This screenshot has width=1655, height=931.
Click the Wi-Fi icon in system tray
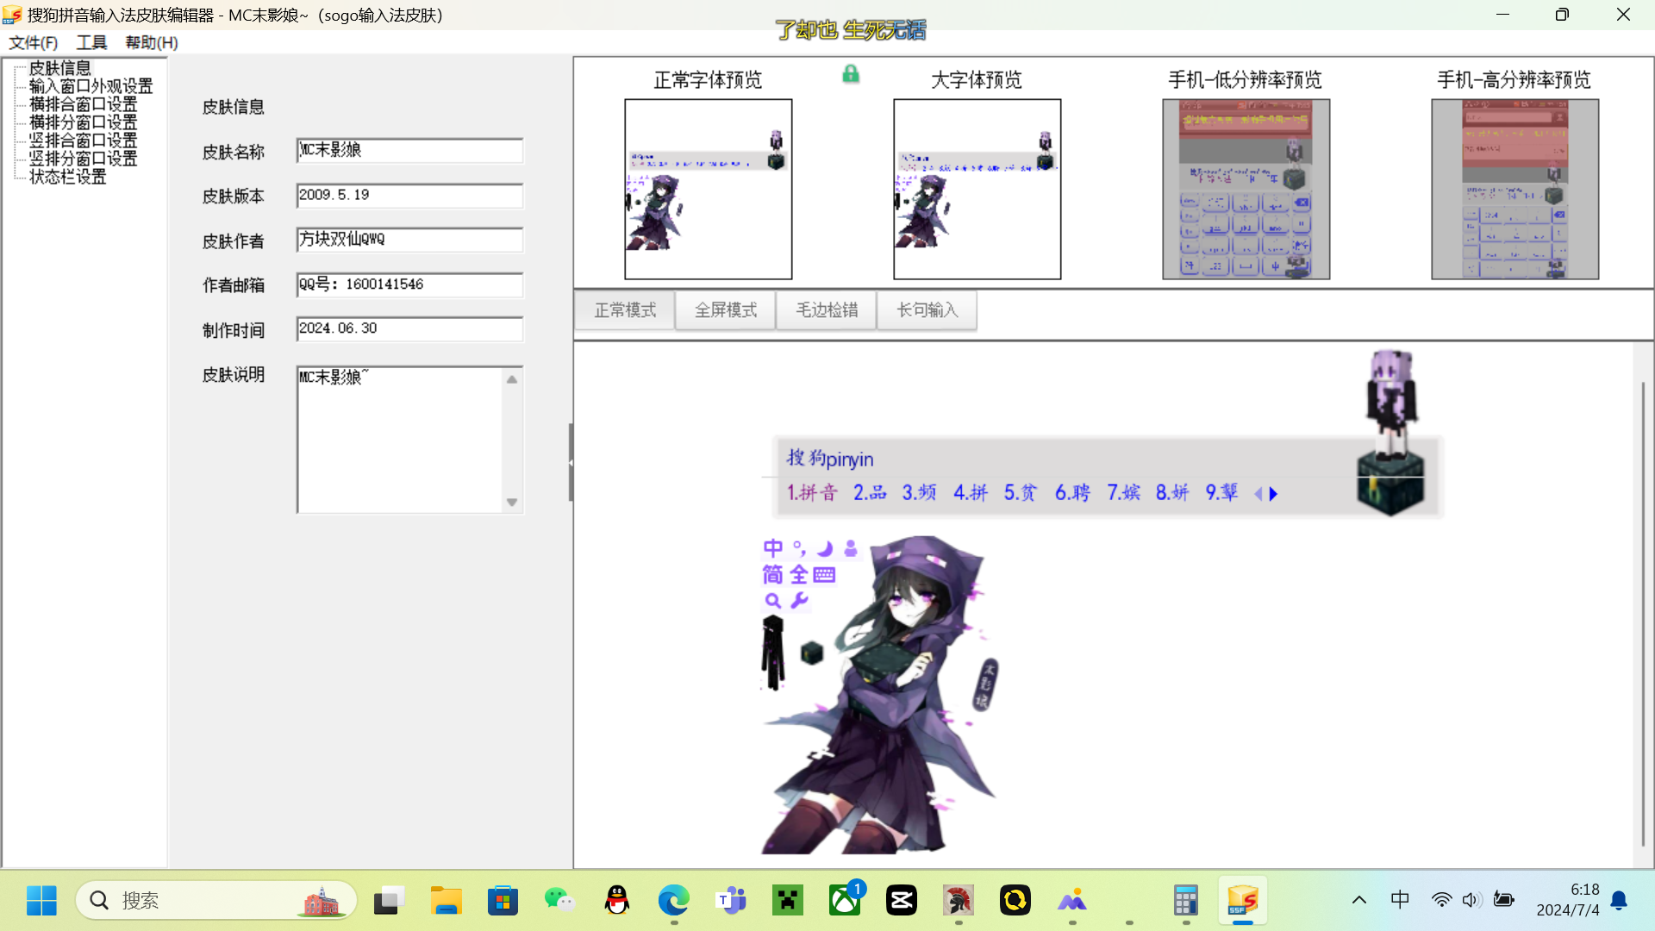(x=1441, y=900)
